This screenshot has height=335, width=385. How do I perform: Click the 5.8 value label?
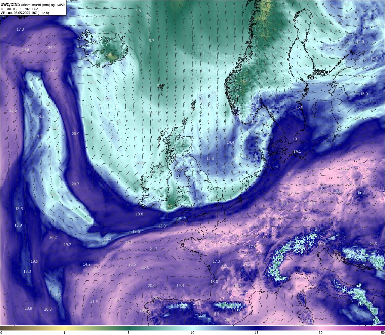click(x=138, y=11)
